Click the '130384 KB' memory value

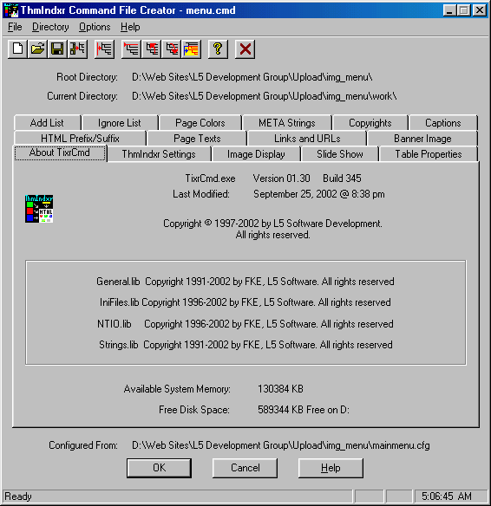click(x=280, y=389)
